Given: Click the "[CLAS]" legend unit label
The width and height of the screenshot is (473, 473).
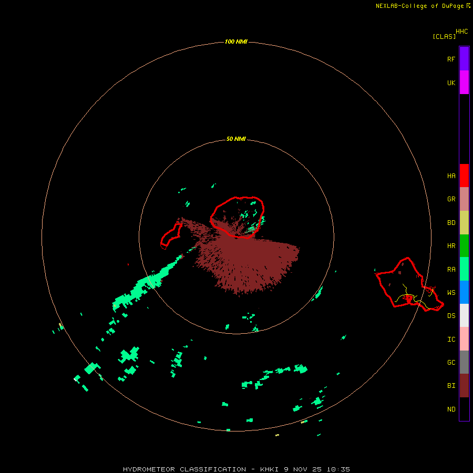Looking at the screenshot, I should coord(444,36).
